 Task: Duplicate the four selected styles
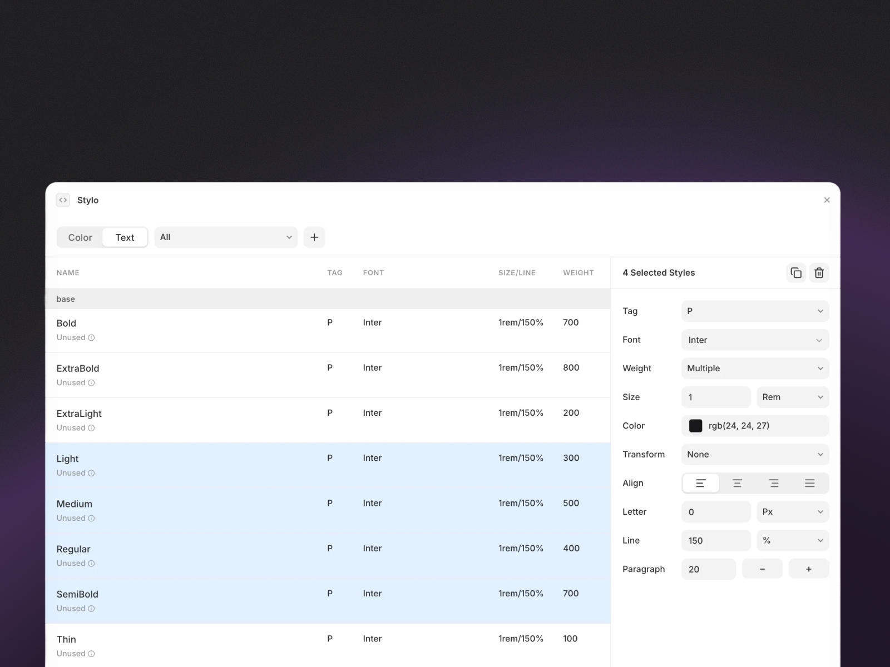(795, 272)
